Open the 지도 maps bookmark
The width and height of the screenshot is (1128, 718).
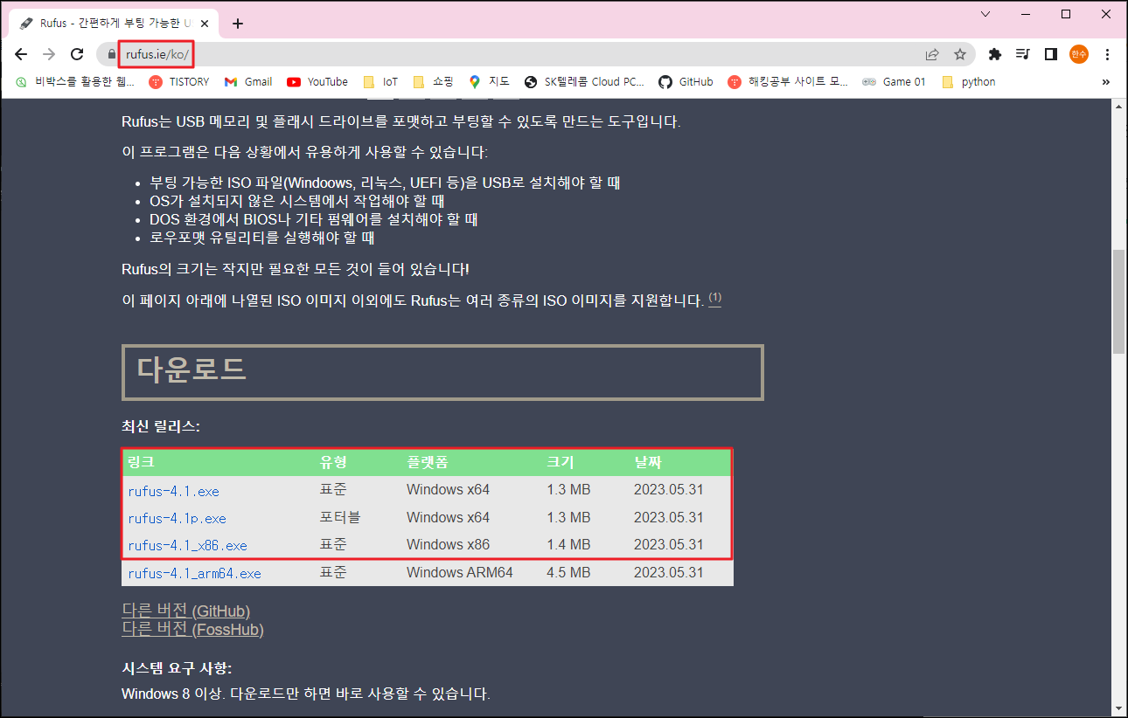coord(489,82)
